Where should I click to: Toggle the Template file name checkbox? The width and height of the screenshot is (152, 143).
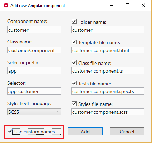tap(74, 42)
